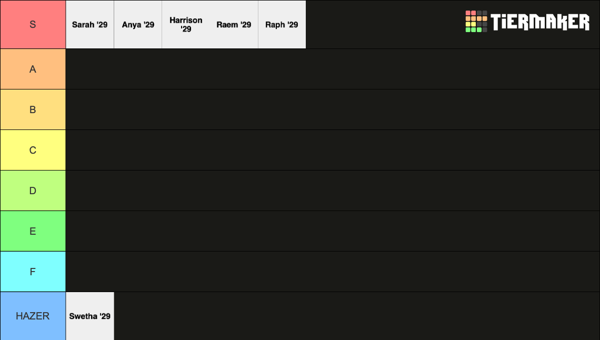Select the Anya '29 tile
Viewport: 600px width, 340px height.
coord(138,25)
